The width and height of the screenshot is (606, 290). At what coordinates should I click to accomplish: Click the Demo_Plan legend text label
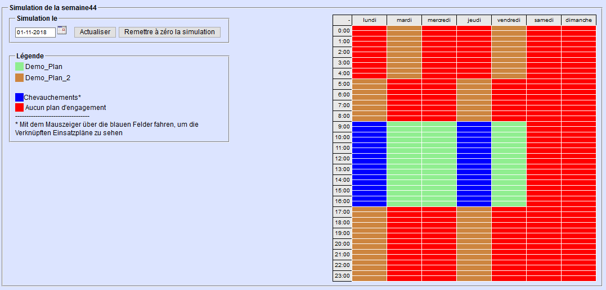[44, 67]
